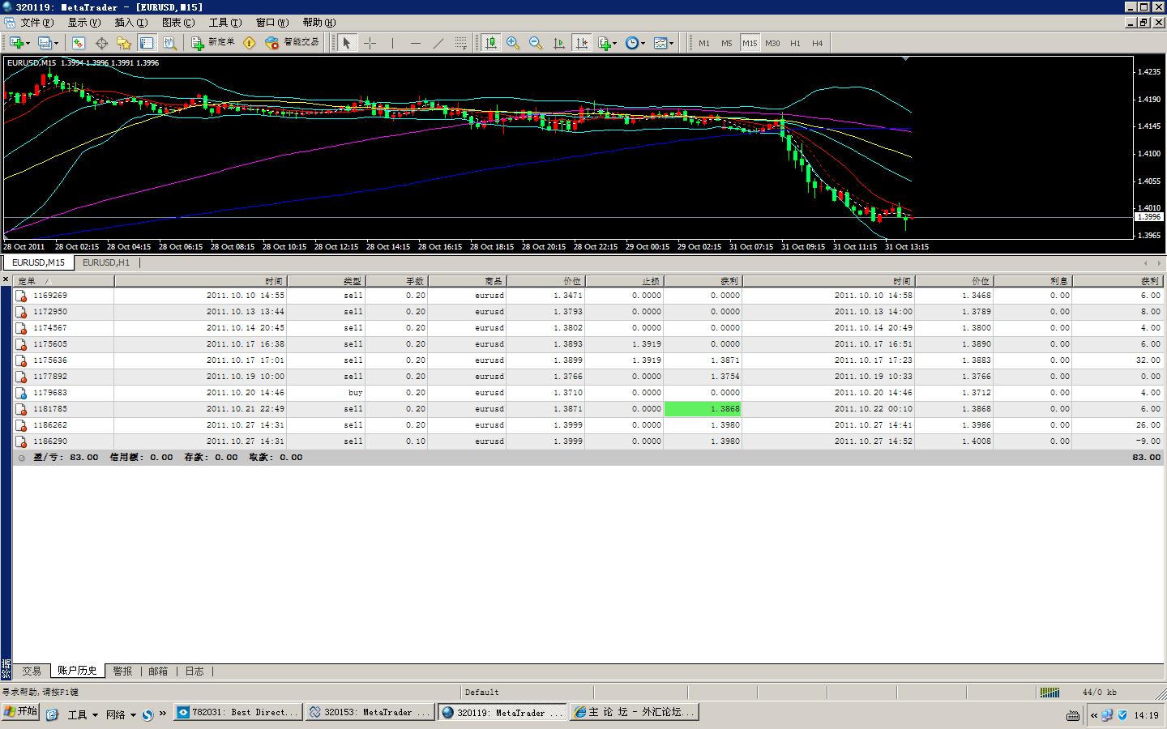Switch to the 320153 MetaTrader taskbar window
The image size is (1167, 729).
click(370, 712)
